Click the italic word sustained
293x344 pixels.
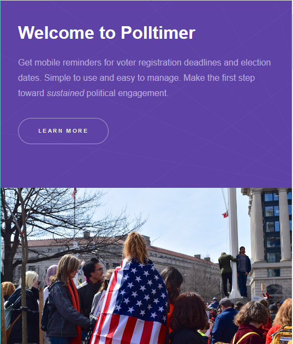pyautogui.click(x=65, y=93)
